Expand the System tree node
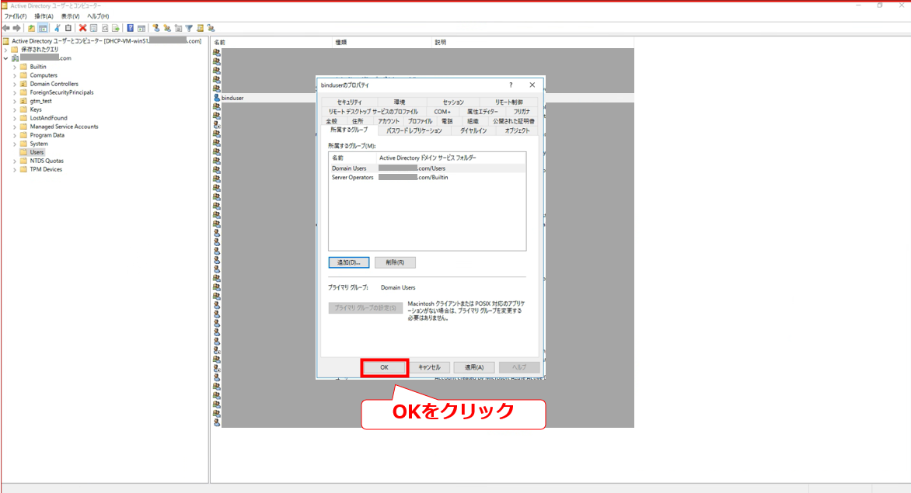The height and width of the screenshot is (493, 911). coord(15,144)
